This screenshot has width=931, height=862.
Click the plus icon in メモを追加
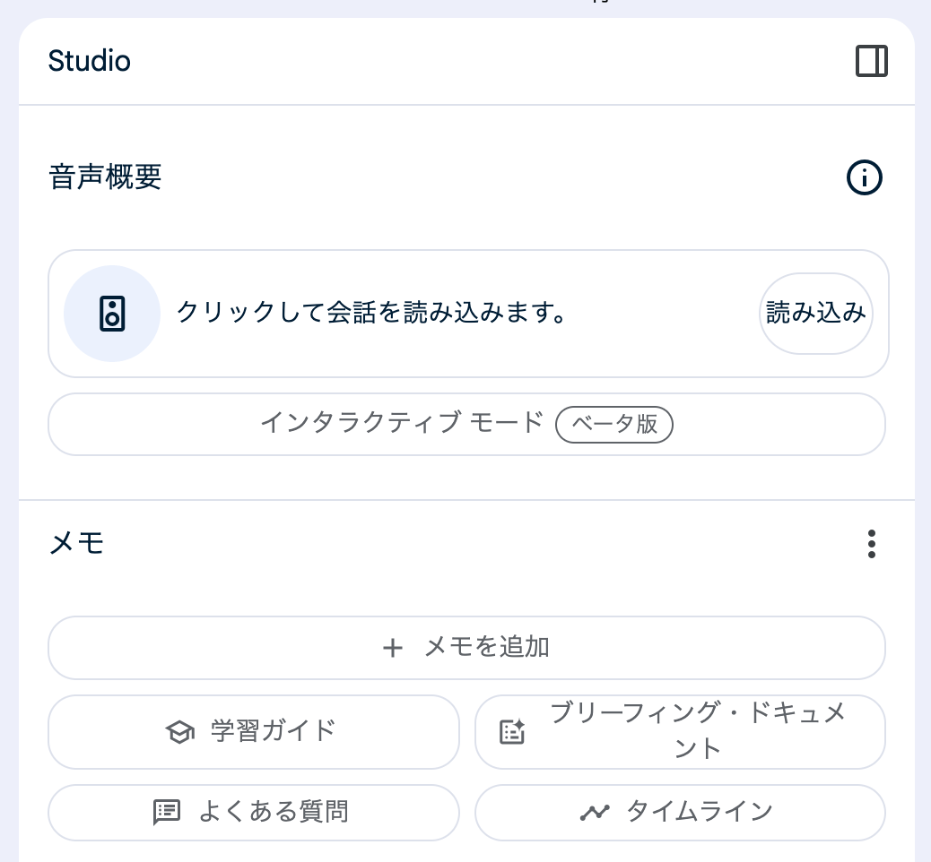coord(392,648)
